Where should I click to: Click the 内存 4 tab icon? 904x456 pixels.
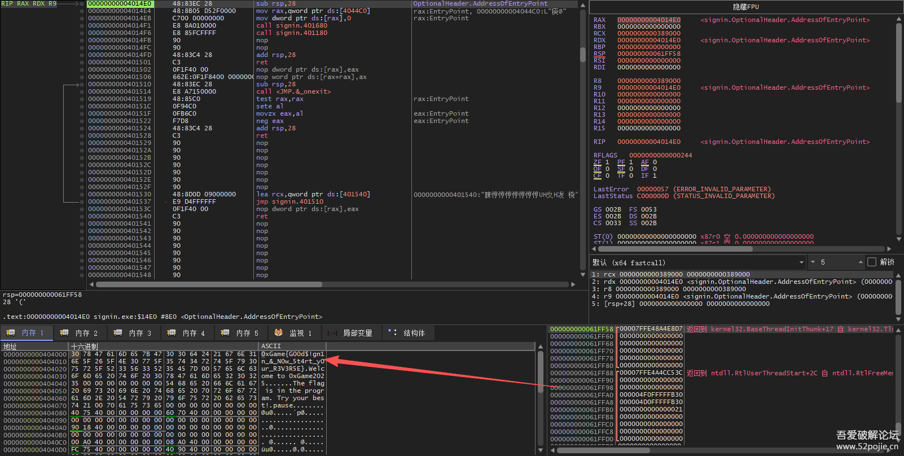172,333
